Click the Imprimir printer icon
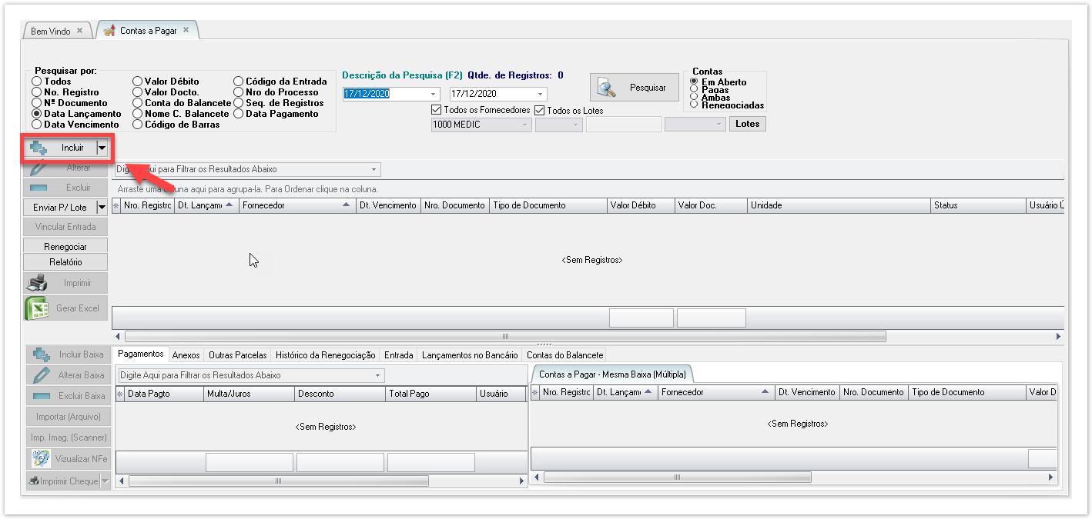Image resolution: width=1092 pixels, height=519 pixels. tap(37, 284)
